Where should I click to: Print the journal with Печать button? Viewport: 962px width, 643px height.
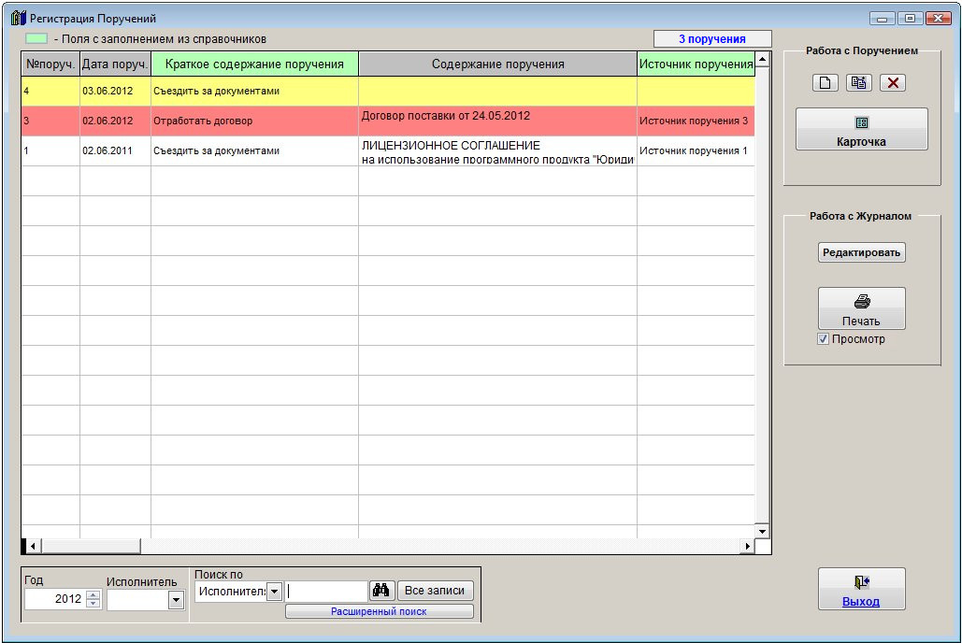[x=861, y=308]
